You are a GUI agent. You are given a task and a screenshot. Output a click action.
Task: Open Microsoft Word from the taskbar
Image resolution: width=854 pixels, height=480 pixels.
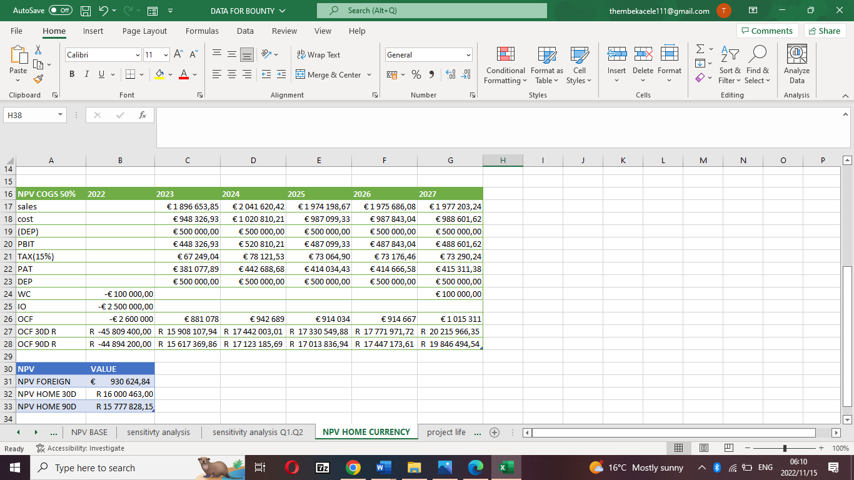(x=383, y=467)
